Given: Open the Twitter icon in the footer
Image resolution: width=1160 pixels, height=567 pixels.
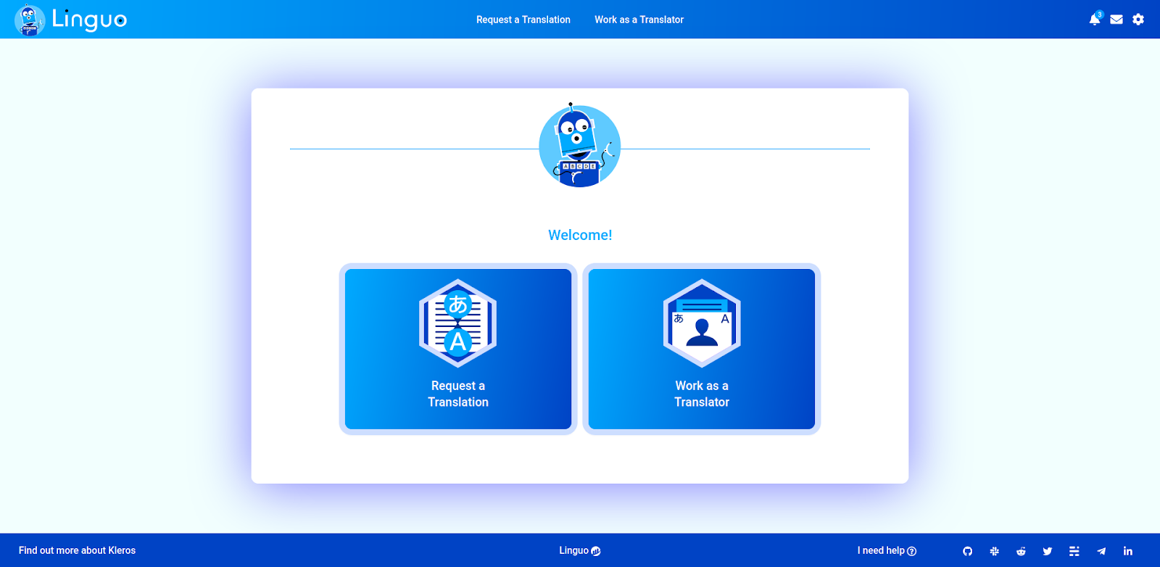Looking at the screenshot, I should pos(1048,551).
